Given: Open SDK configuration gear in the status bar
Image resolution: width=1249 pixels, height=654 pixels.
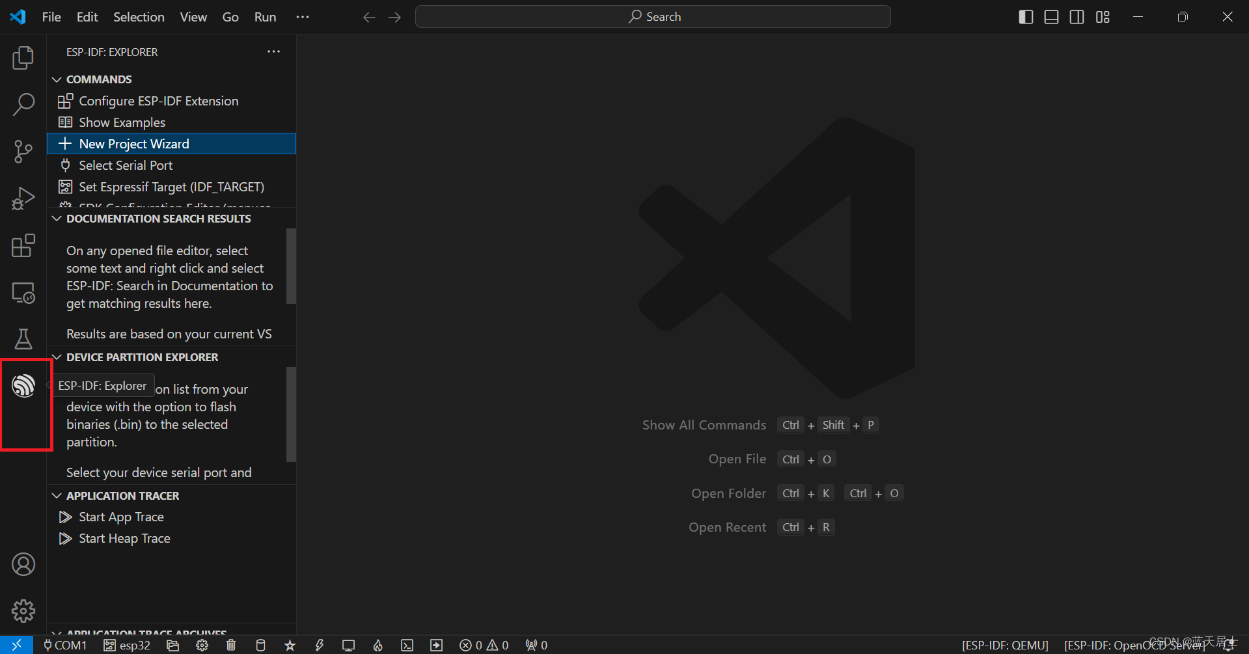Looking at the screenshot, I should pos(202,645).
